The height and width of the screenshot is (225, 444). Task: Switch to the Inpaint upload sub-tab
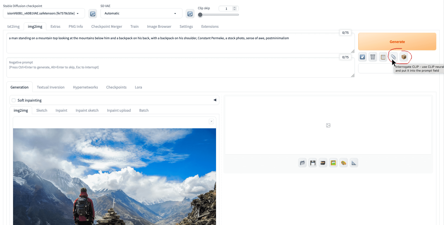click(x=119, y=110)
